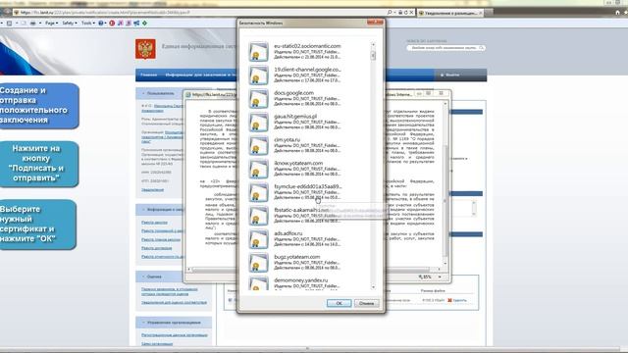Select the iknow.yotateam.com certificate icon
This screenshot has height=353, width=628.
pyautogui.click(x=258, y=170)
